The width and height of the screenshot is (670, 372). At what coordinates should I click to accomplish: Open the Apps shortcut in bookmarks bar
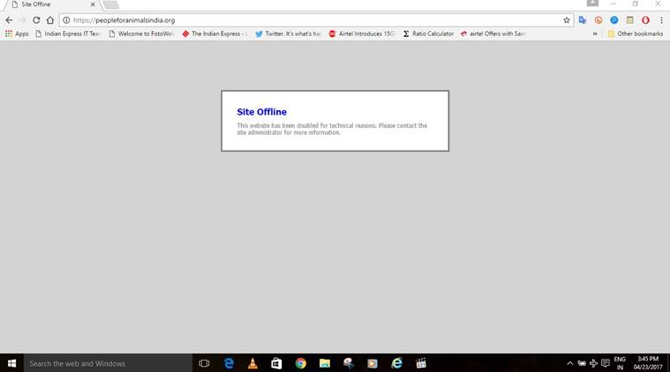click(x=17, y=33)
